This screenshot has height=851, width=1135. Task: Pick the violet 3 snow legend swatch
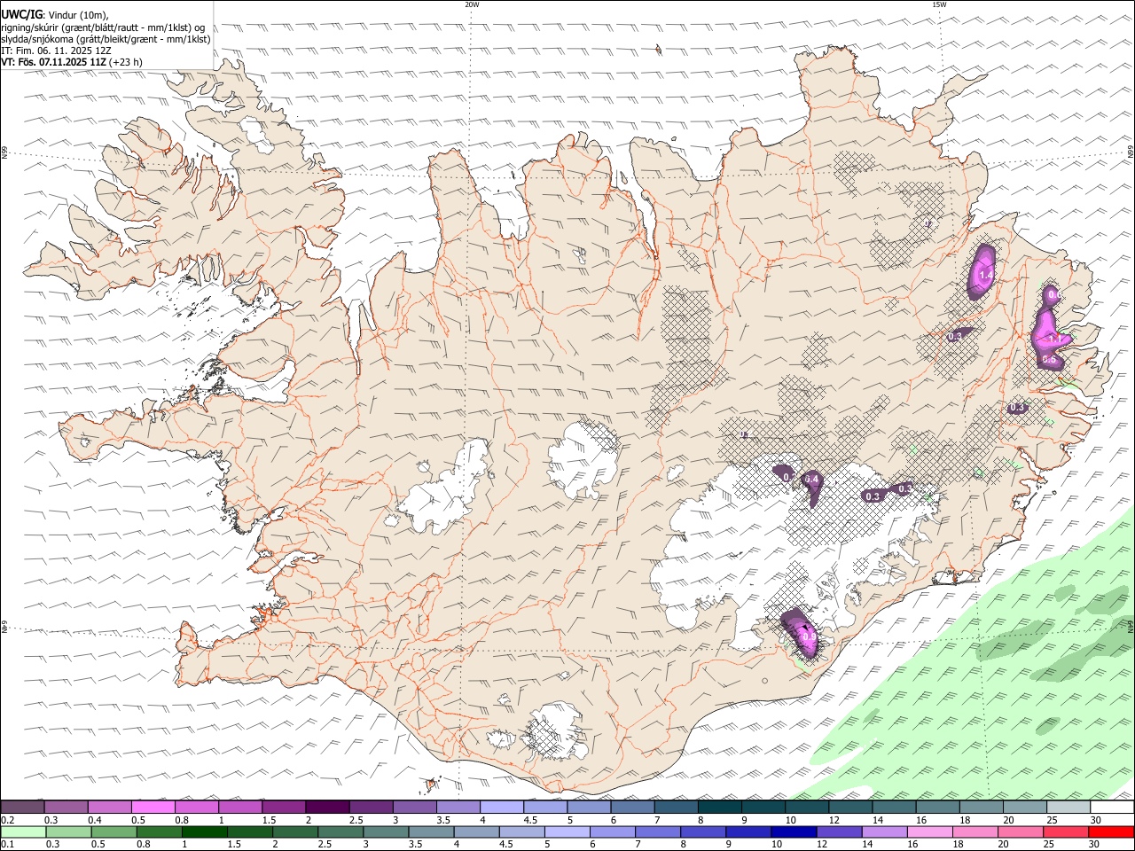point(414,807)
